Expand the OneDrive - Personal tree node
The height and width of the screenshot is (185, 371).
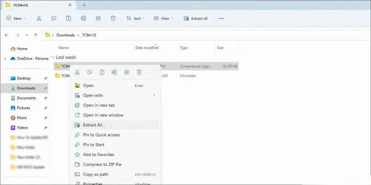coord(5,59)
